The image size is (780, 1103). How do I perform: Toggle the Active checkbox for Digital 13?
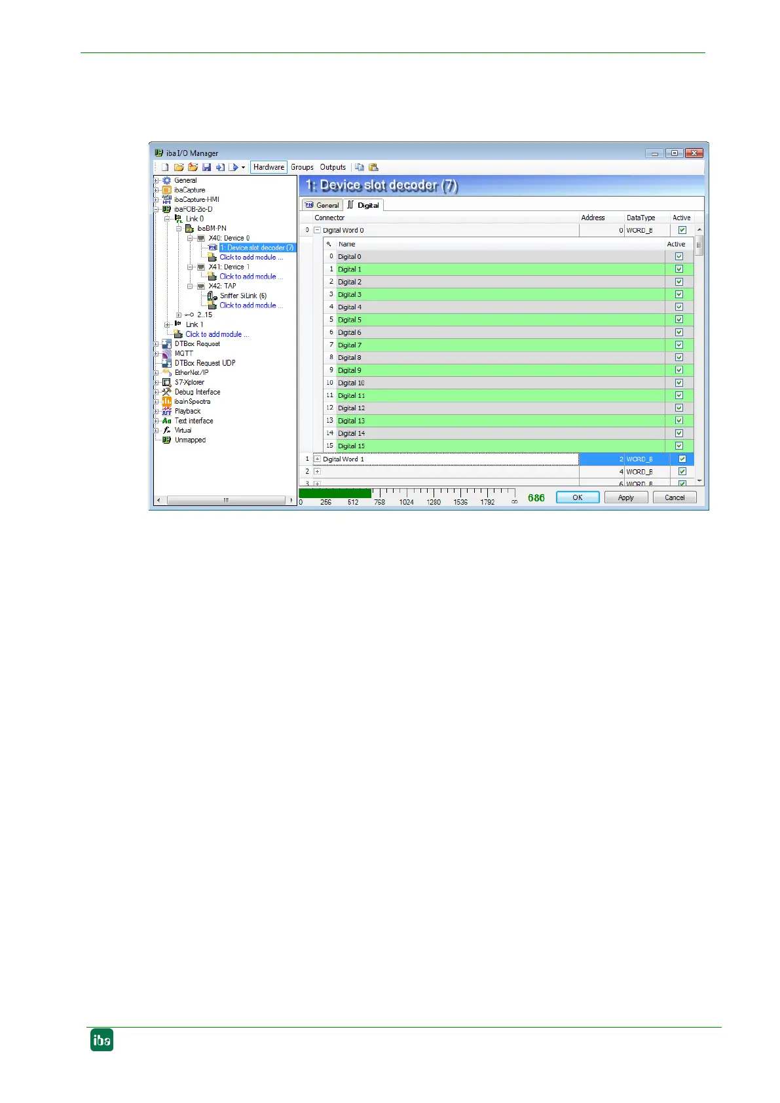point(679,421)
